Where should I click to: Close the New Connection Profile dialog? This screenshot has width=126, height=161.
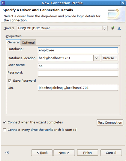tap(123, 3)
